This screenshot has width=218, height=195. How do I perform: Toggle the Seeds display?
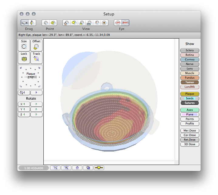click(189, 98)
